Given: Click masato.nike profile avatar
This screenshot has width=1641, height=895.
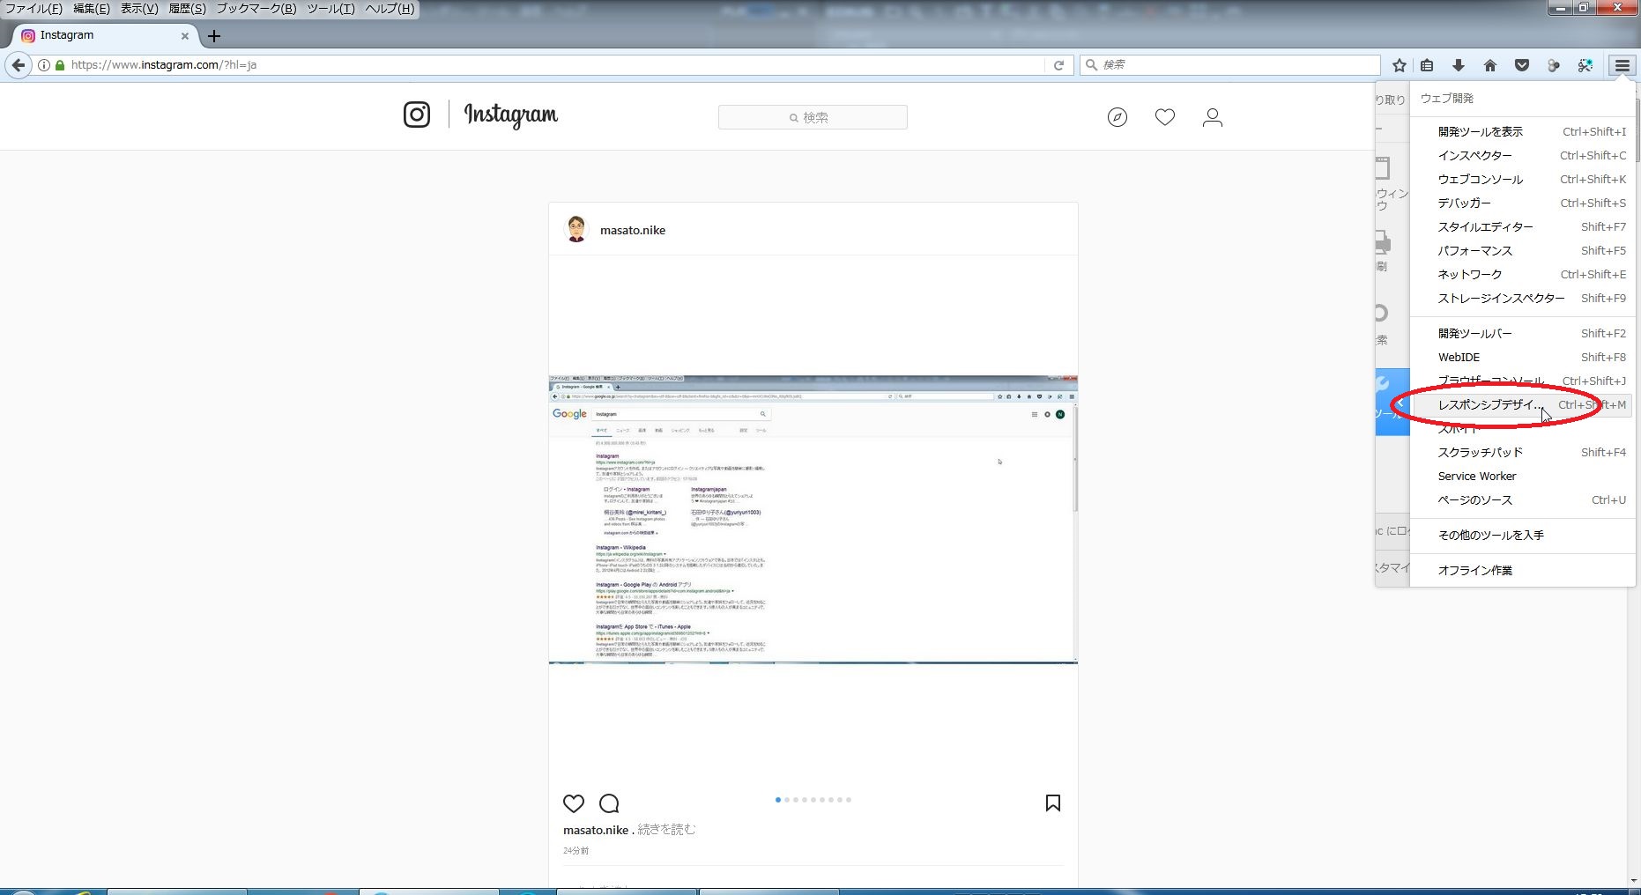Looking at the screenshot, I should click(576, 229).
